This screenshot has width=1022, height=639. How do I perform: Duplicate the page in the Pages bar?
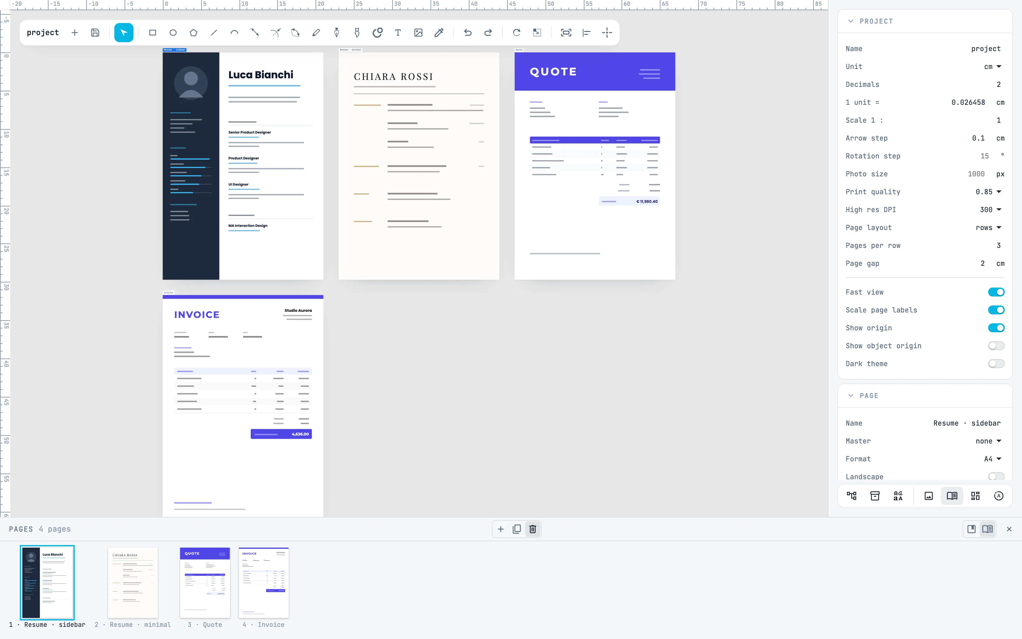pyautogui.click(x=516, y=529)
